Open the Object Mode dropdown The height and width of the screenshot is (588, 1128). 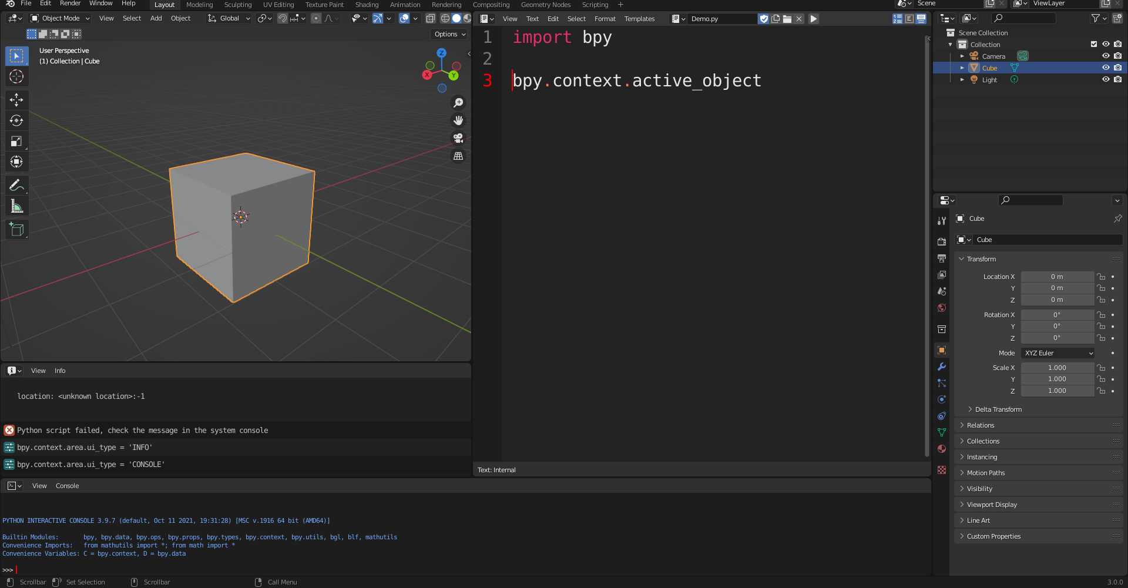pyautogui.click(x=61, y=18)
